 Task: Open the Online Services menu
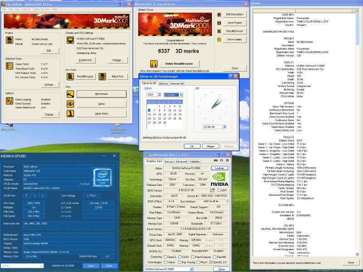click(41, 10)
